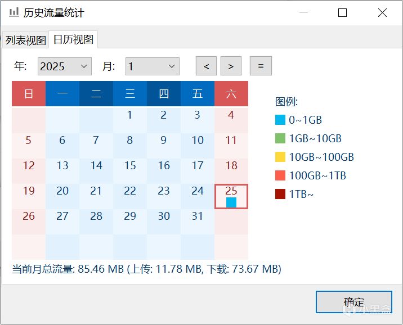Click the 当前月总流量 summary text
The height and width of the screenshot is (325, 403).
(147, 269)
